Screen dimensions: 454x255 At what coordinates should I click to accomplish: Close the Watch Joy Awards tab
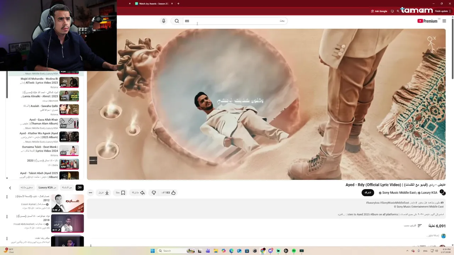[x=172, y=4]
